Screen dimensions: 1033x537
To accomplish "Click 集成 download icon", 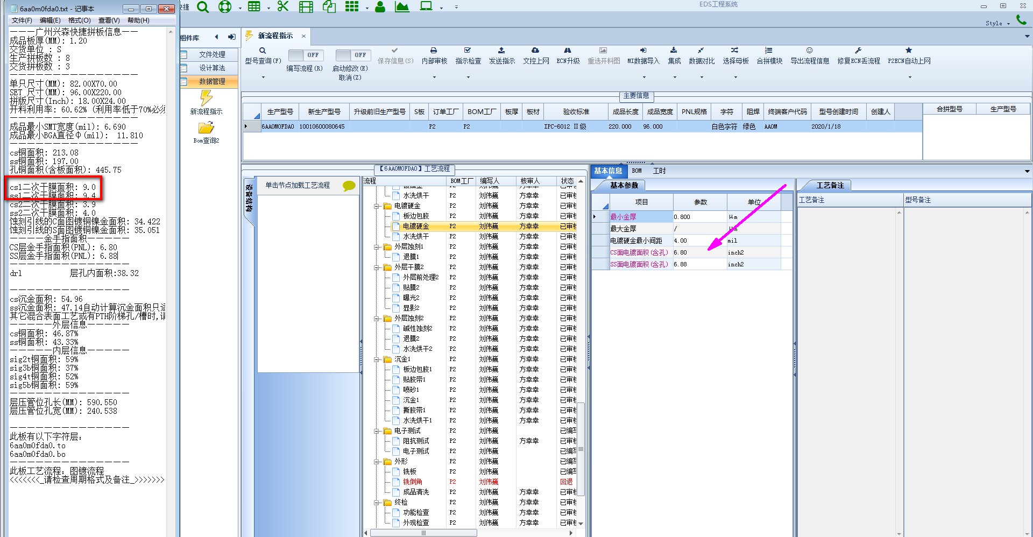I will pyautogui.click(x=674, y=51).
